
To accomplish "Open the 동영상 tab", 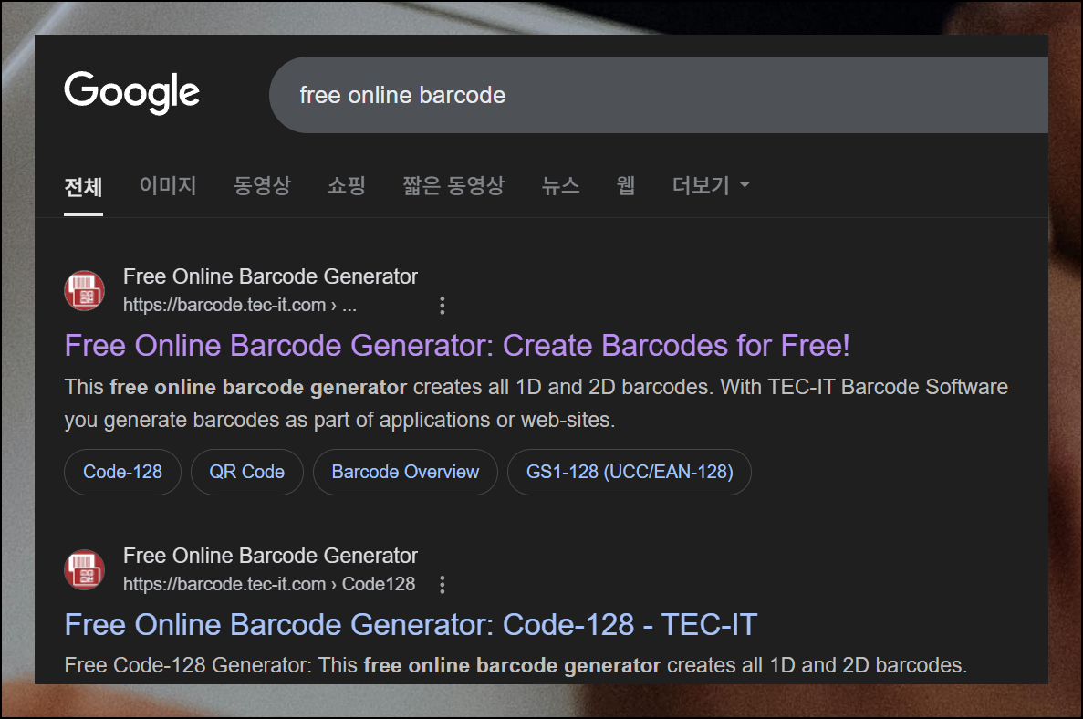I will click(x=262, y=185).
